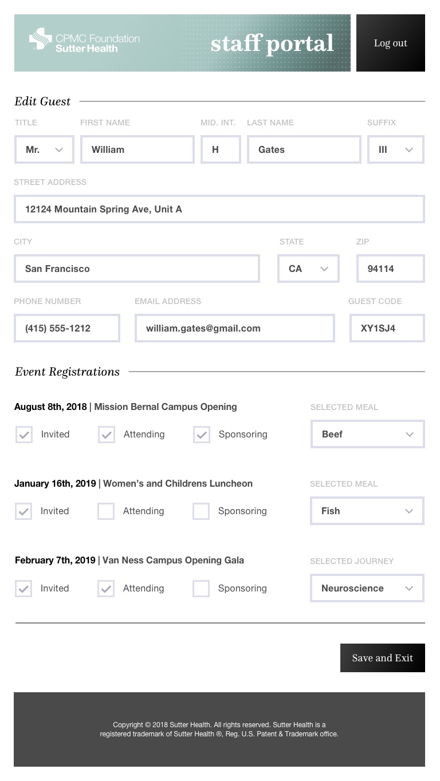Click the Save and Exit button
Image resolution: width=440 pixels, height=781 pixels.
[383, 658]
